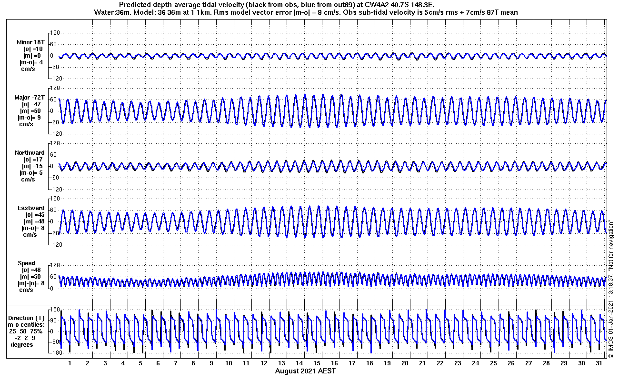The width and height of the screenshot is (619, 381).
Task: Click the '|m-o|= 8' value in Eastward panel
Action: tap(33, 228)
